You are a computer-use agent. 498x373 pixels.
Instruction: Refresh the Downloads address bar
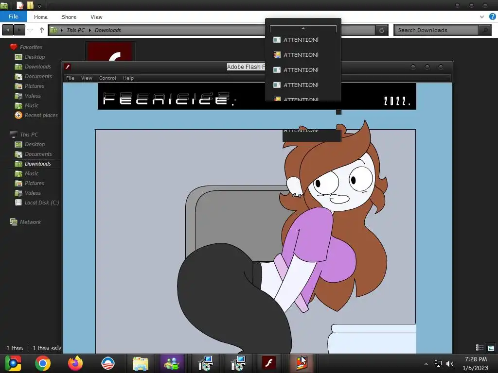381,30
